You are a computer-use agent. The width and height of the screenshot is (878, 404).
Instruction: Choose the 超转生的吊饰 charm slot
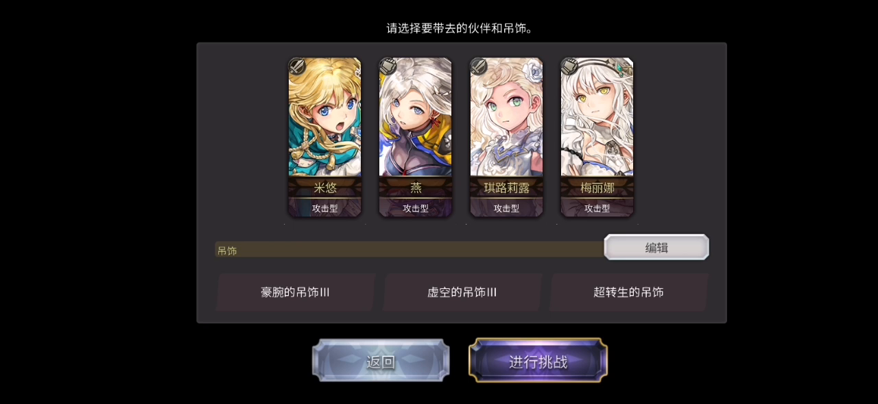(628, 292)
